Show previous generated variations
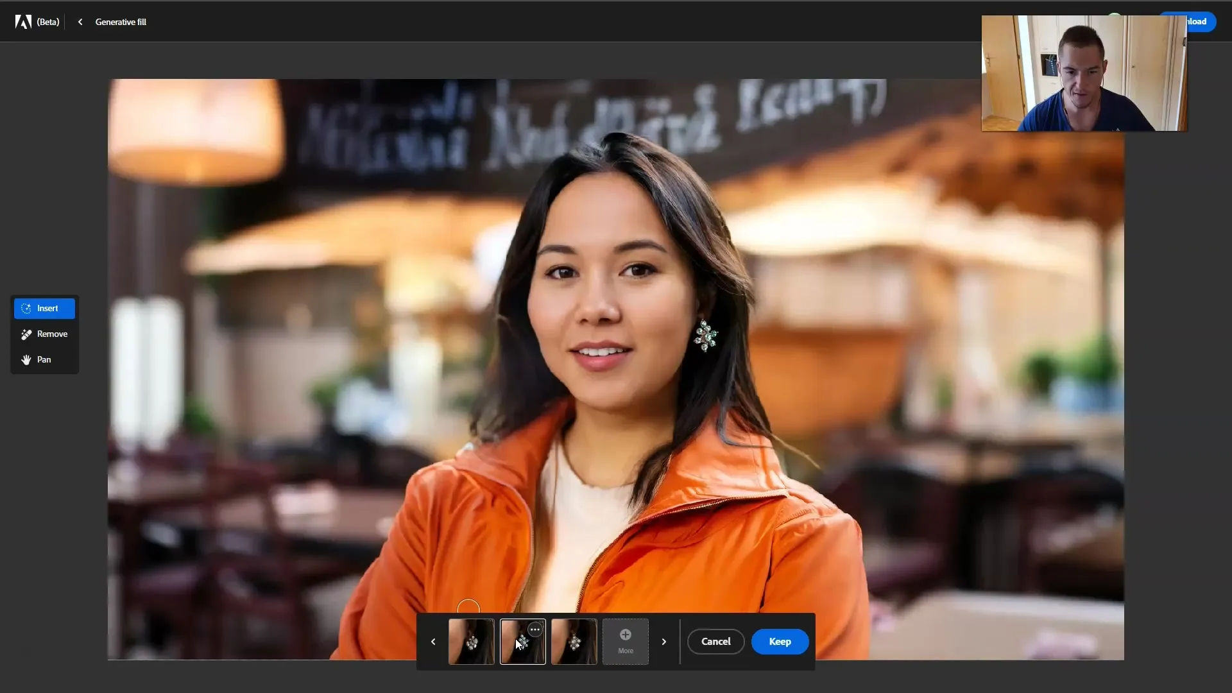 433,642
